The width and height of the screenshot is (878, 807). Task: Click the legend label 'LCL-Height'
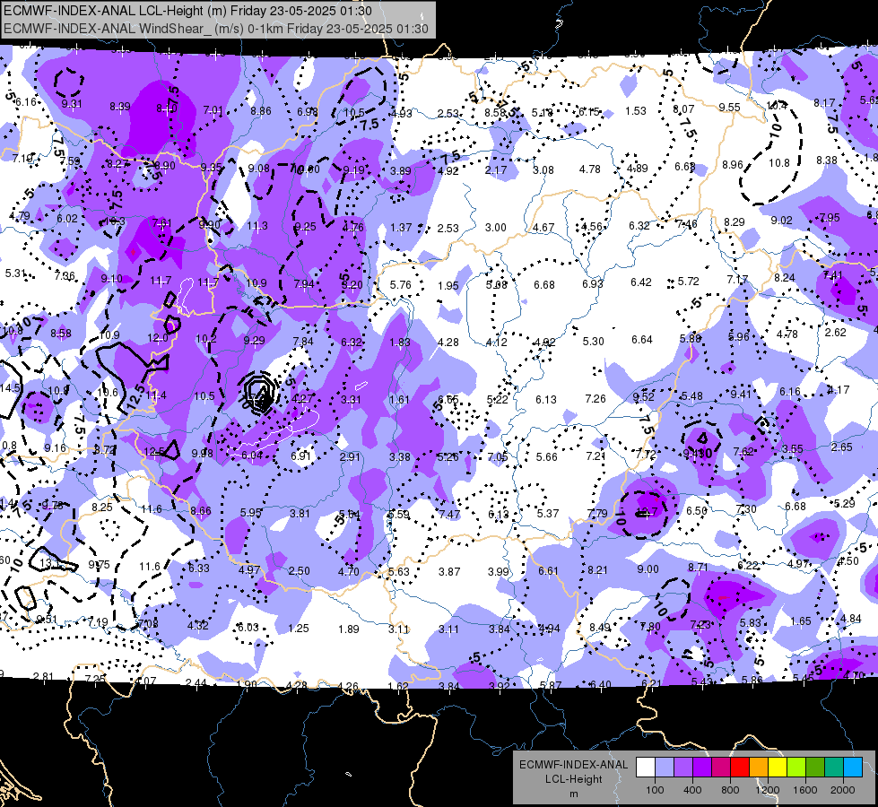pos(573,779)
